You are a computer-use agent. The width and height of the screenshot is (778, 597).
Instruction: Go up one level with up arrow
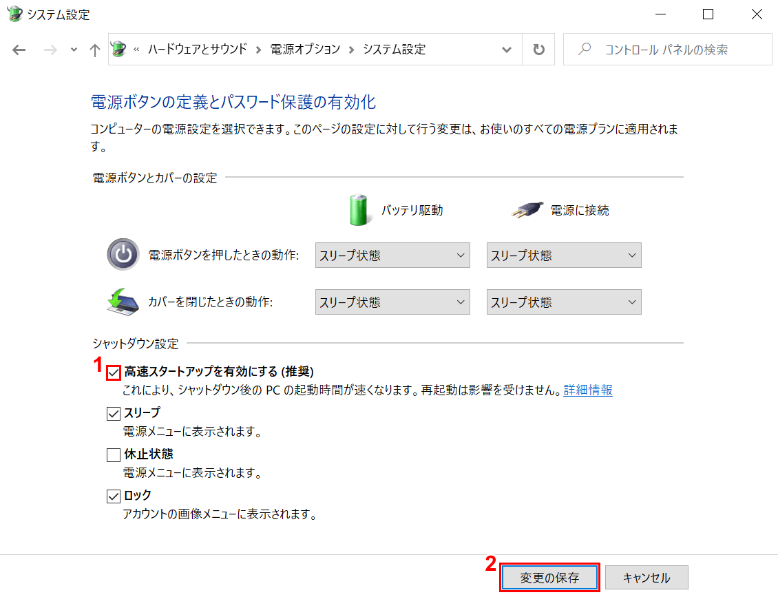point(95,50)
